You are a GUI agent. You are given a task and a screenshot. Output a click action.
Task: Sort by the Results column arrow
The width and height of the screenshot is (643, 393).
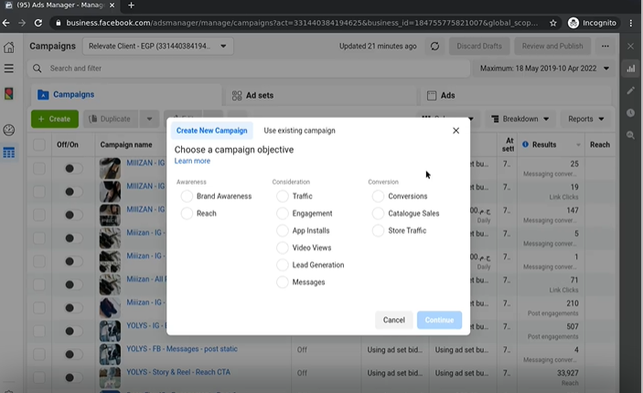(578, 144)
